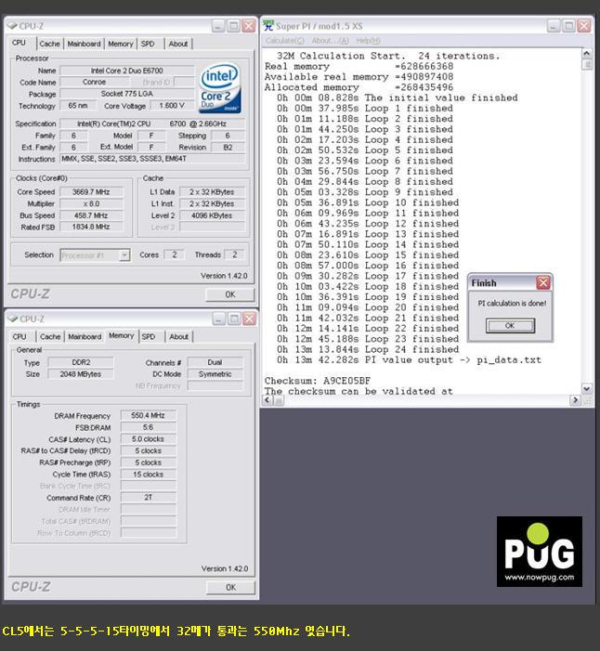Maximize the Super PI window
The height and width of the screenshot is (651, 600).
click(568, 26)
